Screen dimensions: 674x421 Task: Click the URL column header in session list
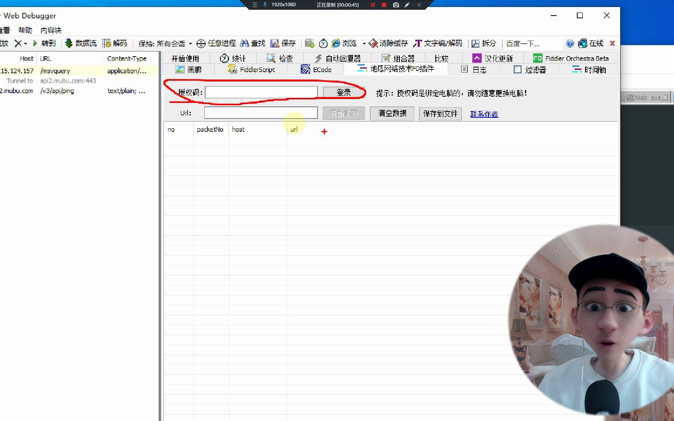coord(70,58)
